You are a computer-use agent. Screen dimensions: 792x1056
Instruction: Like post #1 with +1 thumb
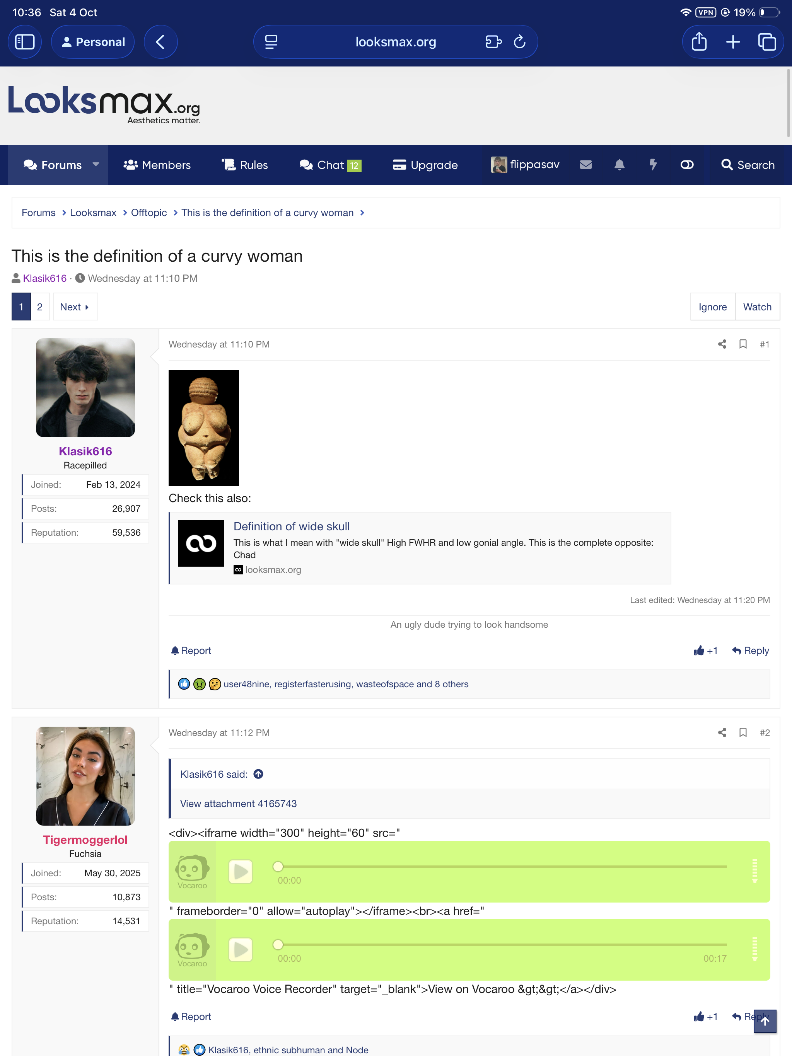[x=705, y=651]
